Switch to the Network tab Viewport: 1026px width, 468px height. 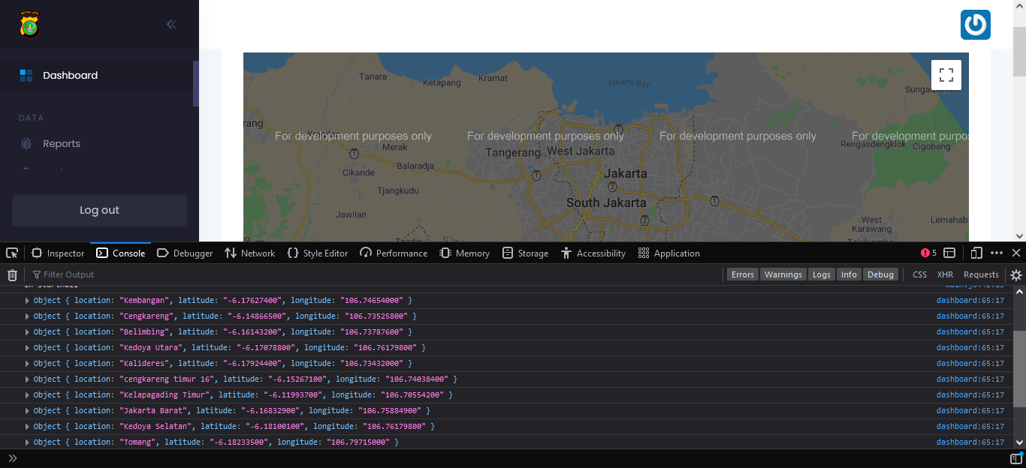tap(250, 253)
